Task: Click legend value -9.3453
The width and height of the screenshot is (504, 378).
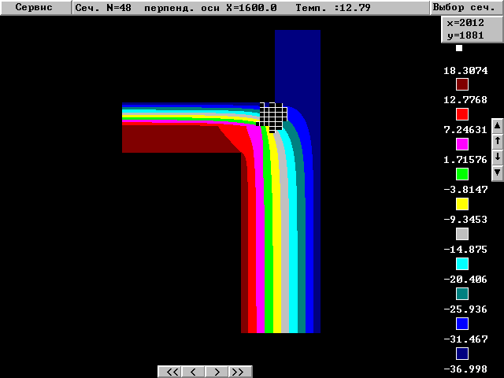Action: coord(465,220)
